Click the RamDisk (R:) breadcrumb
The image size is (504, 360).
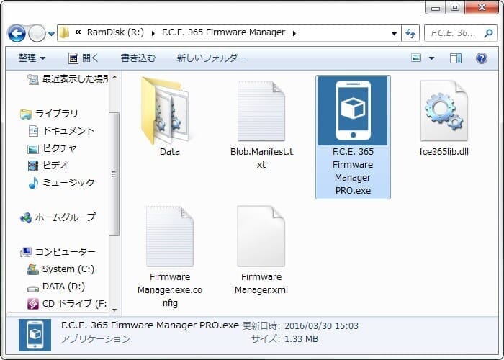click(x=115, y=32)
